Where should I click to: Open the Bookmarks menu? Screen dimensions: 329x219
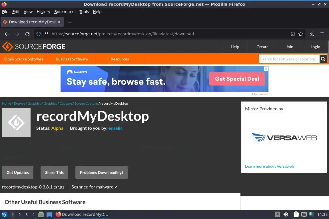click(x=65, y=12)
